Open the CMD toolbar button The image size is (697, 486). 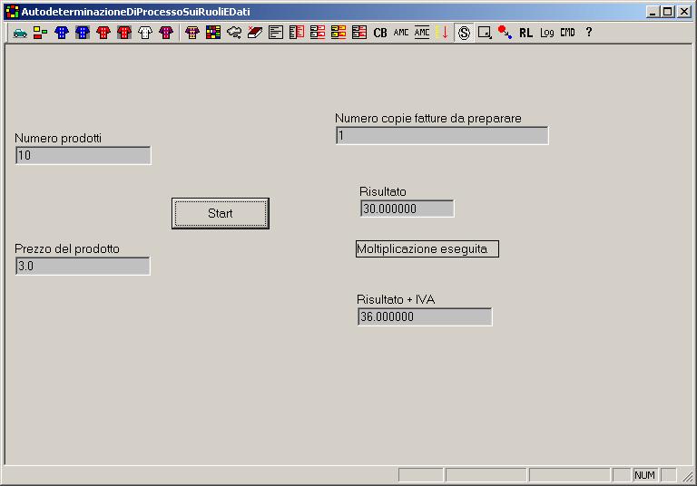(567, 33)
